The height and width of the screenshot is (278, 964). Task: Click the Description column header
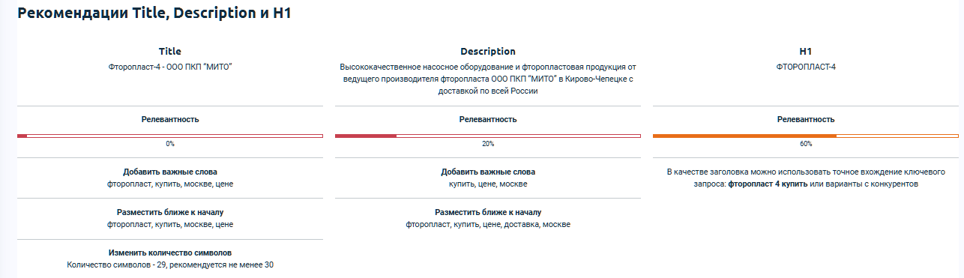click(488, 52)
